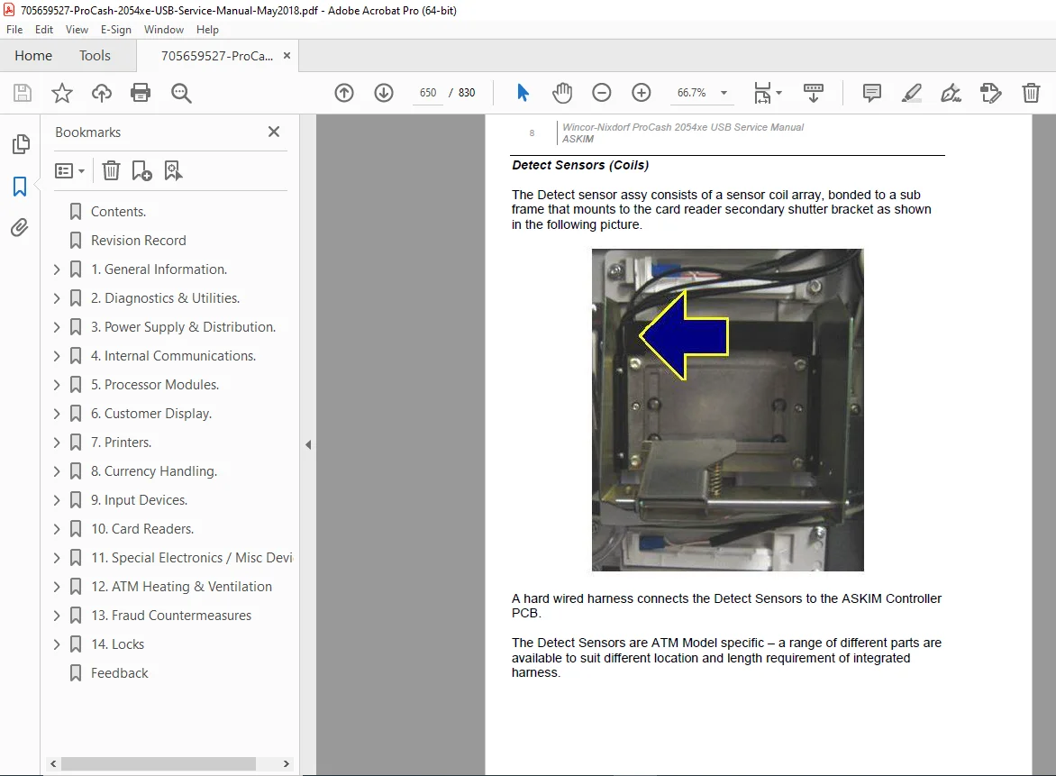The width and height of the screenshot is (1056, 776).
Task: Click the bookmarks horizontal scrollbar thumb
Action: [159, 764]
